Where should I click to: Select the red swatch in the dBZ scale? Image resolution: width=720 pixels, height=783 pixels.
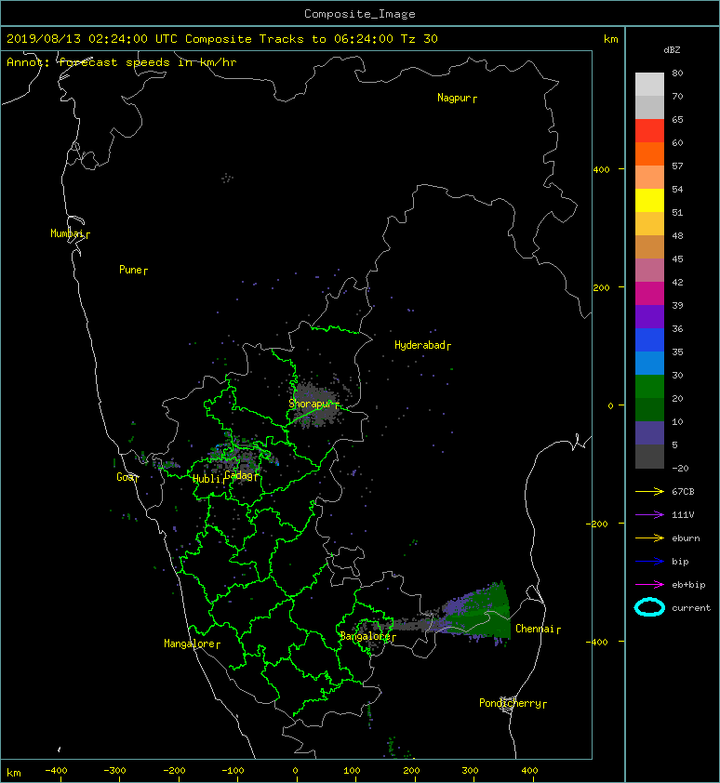649,130
